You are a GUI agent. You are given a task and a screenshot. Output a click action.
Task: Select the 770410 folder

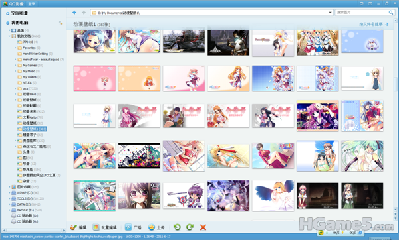(x=28, y=42)
